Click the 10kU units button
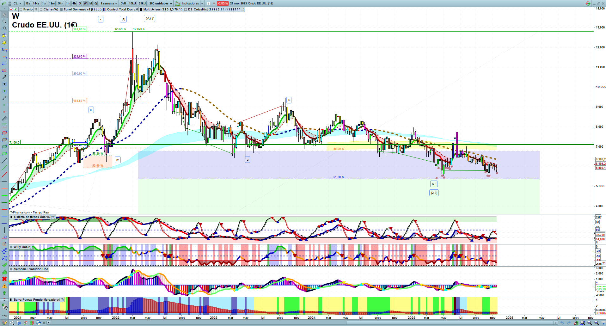606x326 pixels. (x=132, y=3)
